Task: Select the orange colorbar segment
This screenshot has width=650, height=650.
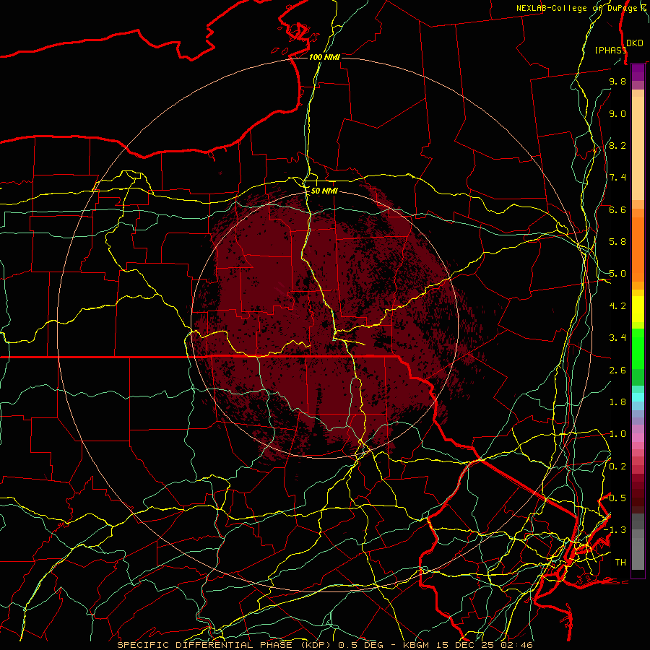Action: click(638, 249)
